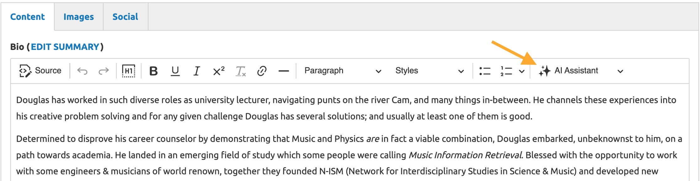Insert a bulleted list
Viewport: 700px width, 181px height.
pyautogui.click(x=485, y=71)
